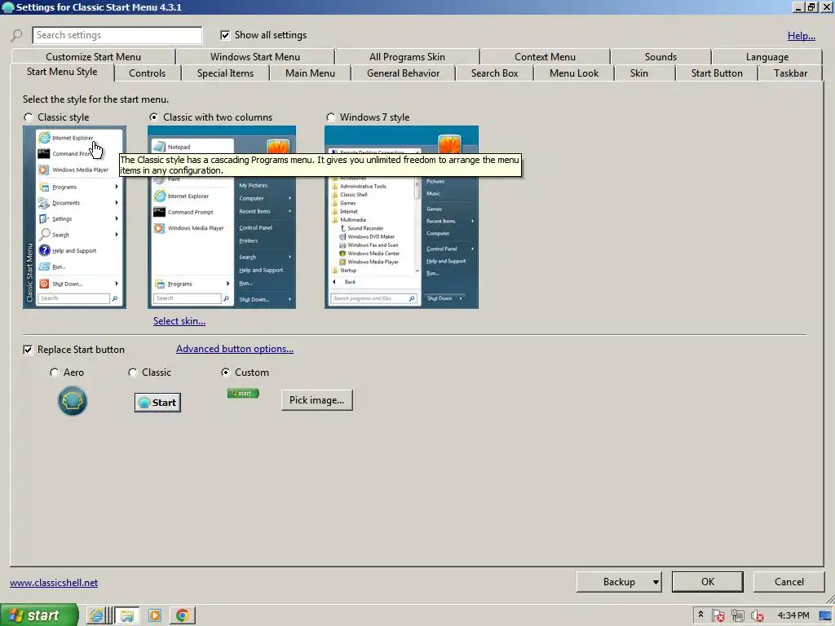Image resolution: width=835 pixels, height=626 pixels.
Task: Select Classic style radio button
Action: [x=29, y=117]
